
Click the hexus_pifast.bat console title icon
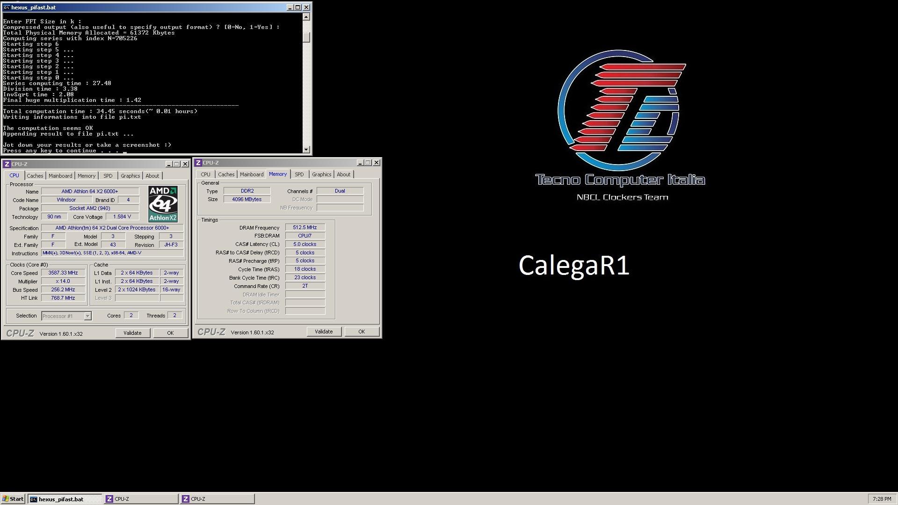click(7, 7)
